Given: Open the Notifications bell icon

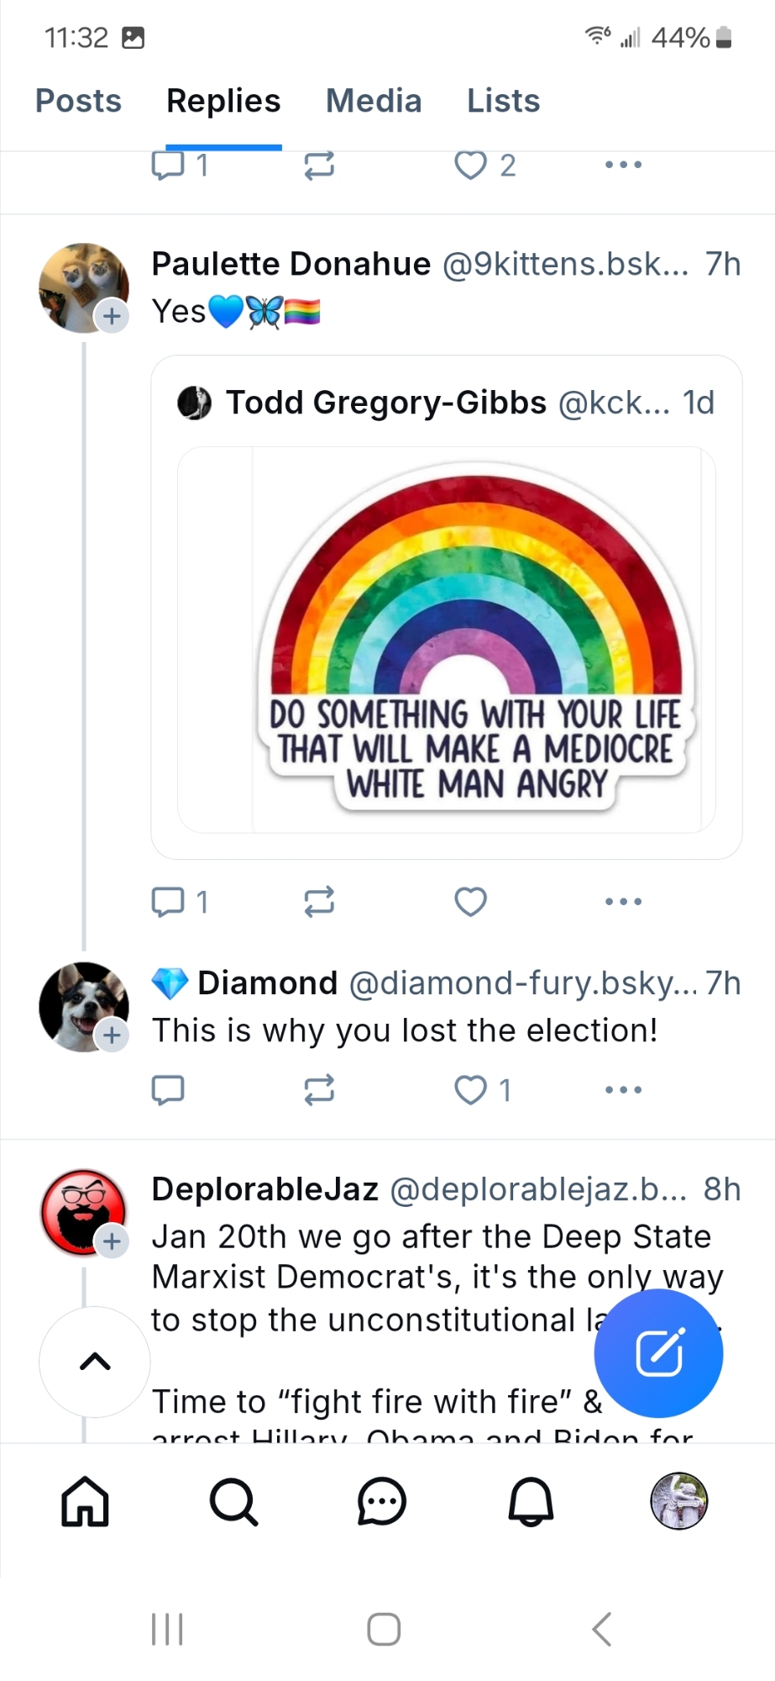Looking at the screenshot, I should [531, 1501].
